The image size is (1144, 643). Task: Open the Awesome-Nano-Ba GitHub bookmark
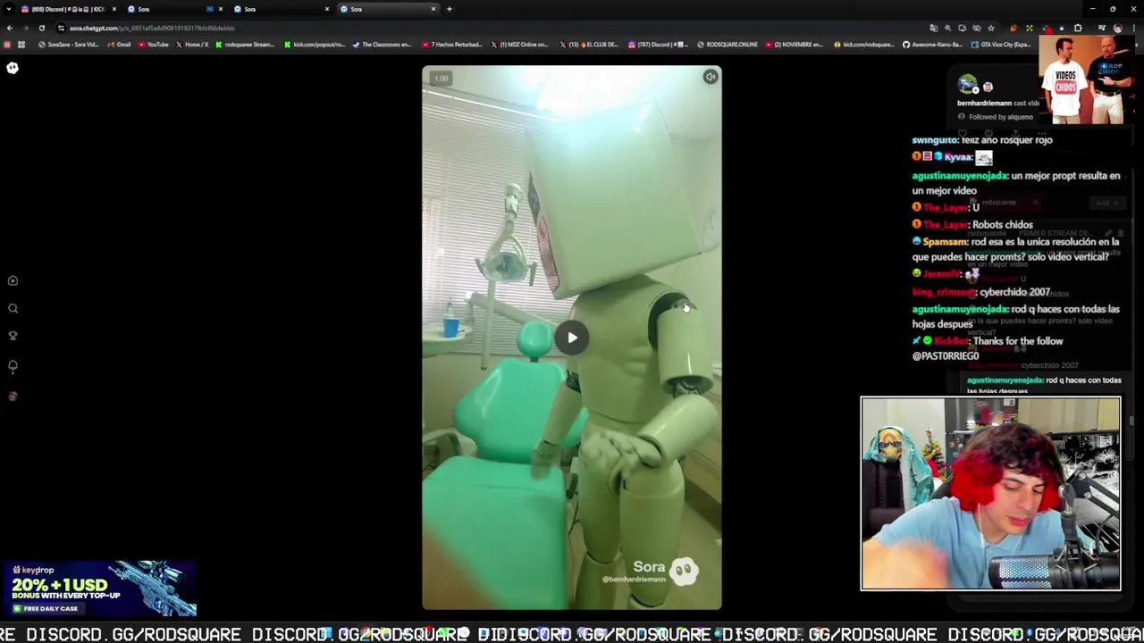(x=931, y=45)
